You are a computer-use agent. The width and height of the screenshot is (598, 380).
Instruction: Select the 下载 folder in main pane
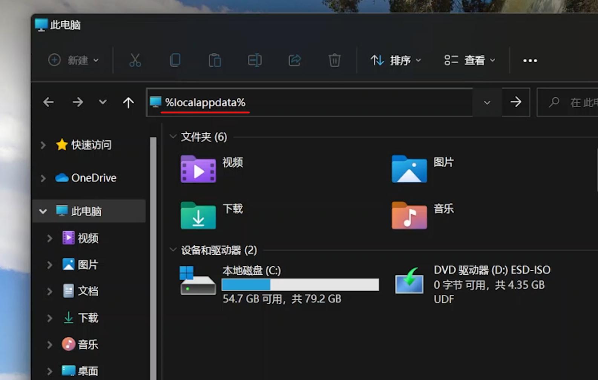pyautogui.click(x=212, y=215)
